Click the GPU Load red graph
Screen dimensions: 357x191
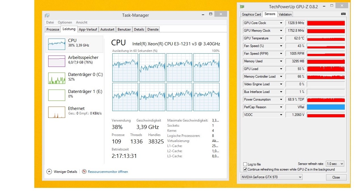pyautogui.click(x=326, y=69)
